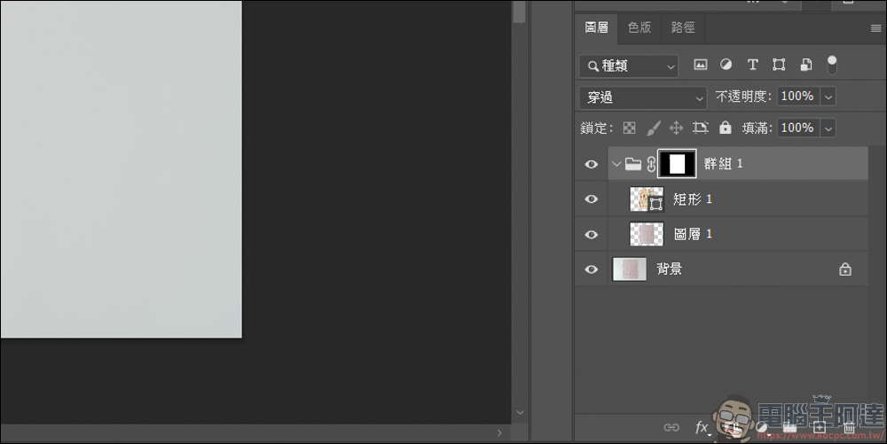Screen dimensions: 887x444
Task: Filter layers by shape layers icon
Action: pos(779,65)
